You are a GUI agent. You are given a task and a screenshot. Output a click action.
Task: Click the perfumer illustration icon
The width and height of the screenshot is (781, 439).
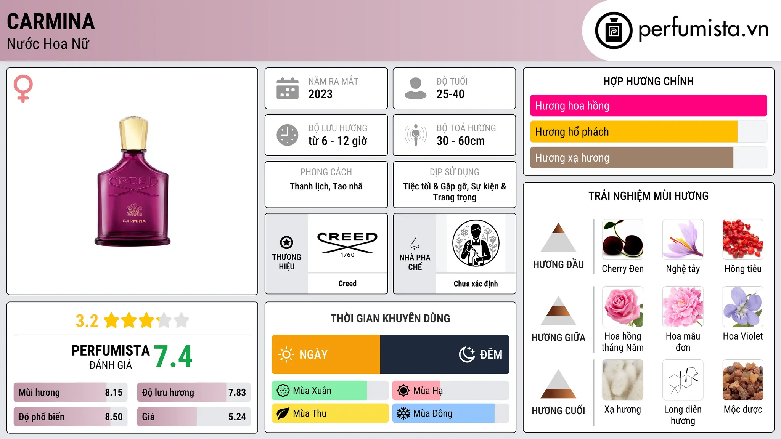476,243
